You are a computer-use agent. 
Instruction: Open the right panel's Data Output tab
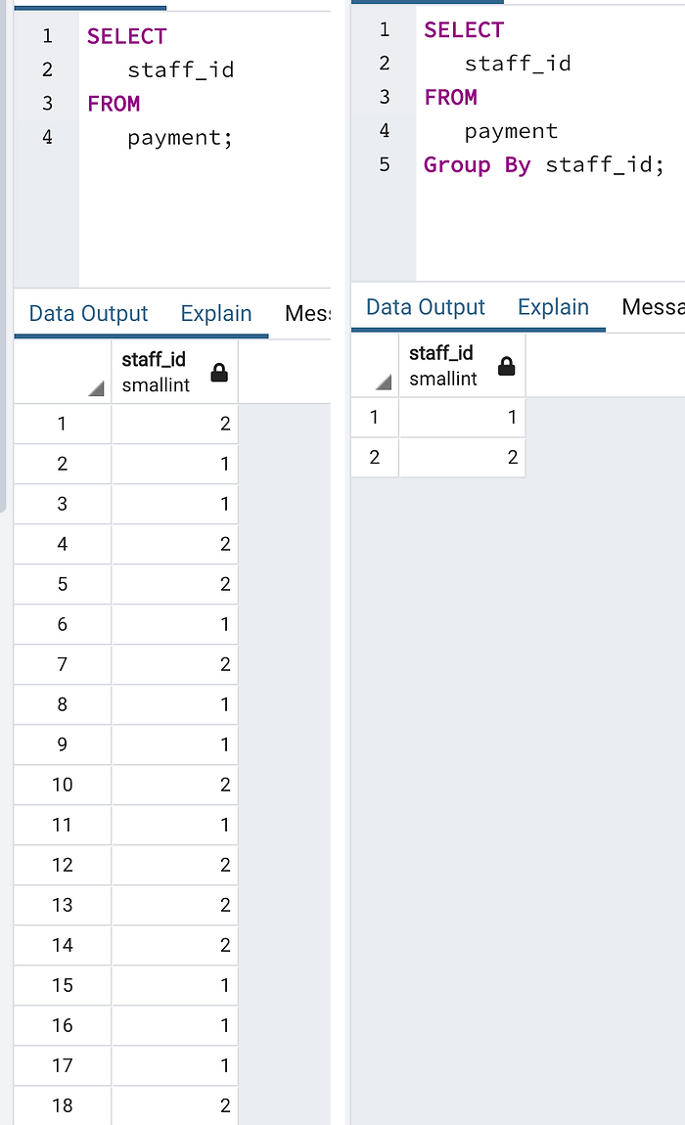pos(426,307)
